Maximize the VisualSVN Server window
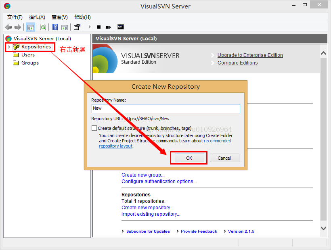Screen dimensions: 331x250 305,5
